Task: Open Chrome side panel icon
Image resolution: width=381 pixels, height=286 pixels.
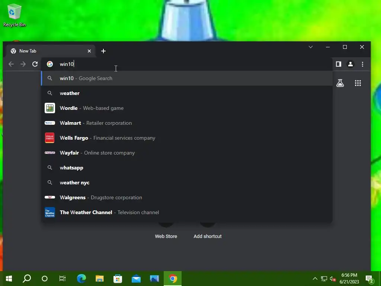Action: [339, 64]
